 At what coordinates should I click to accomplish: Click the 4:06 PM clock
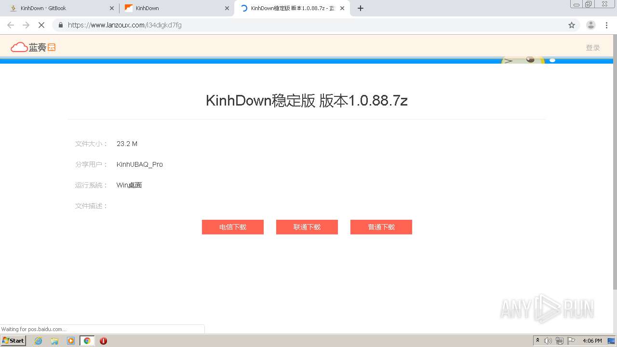pos(592,341)
